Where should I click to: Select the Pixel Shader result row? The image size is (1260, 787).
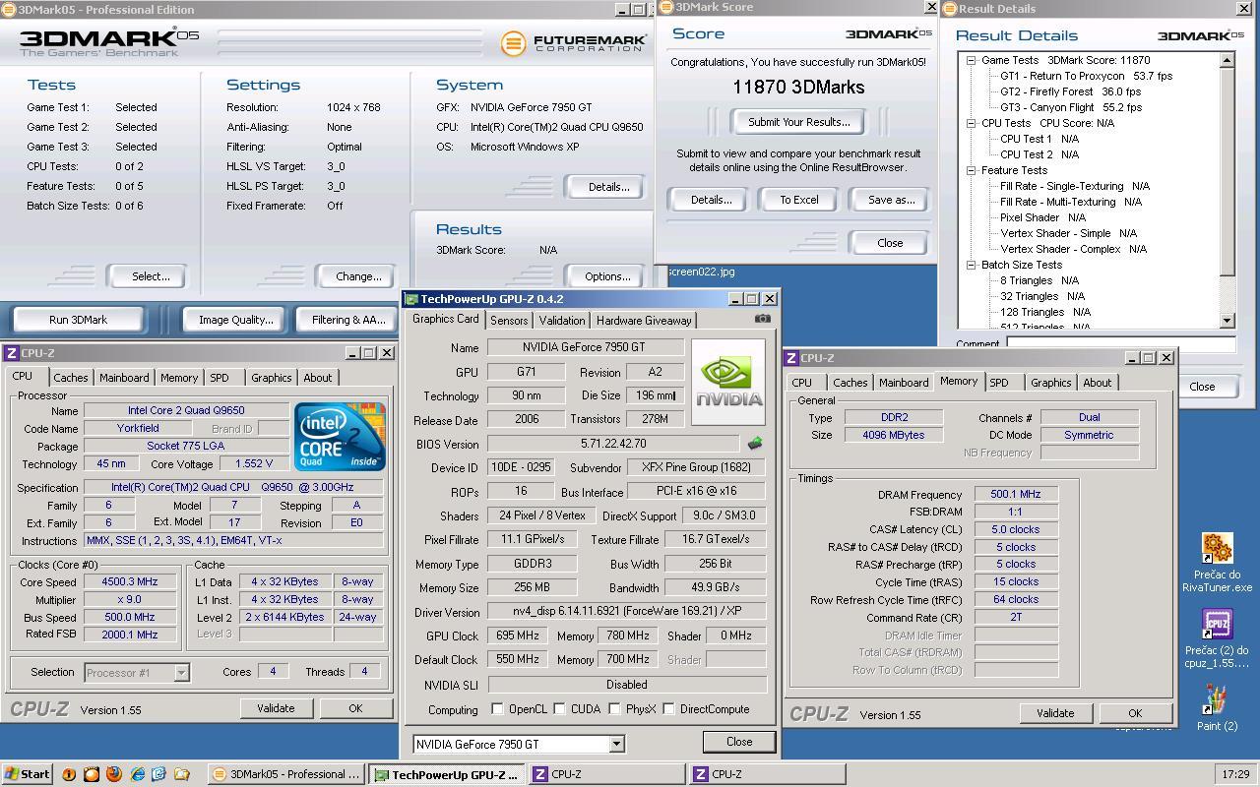1042,217
